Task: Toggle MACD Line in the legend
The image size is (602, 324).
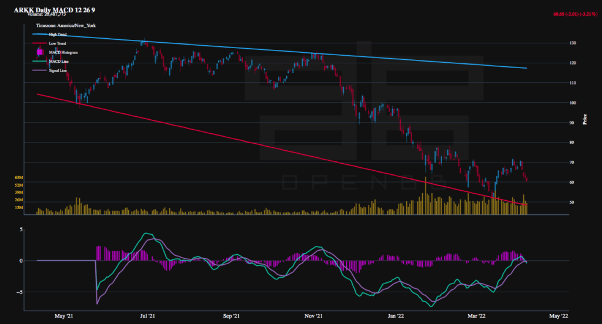Action: [58, 61]
